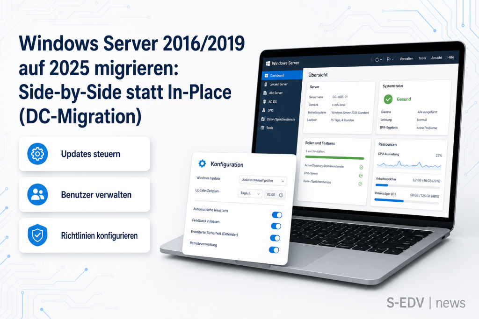Click the Richtlinien konfigurieren card
This screenshot has height=319, width=479.
(84, 235)
